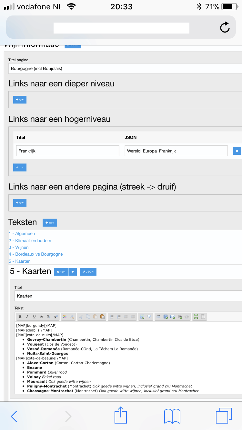Toggle italic formatting in text editor
The width and height of the screenshot is (242, 430).
coord(27,317)
